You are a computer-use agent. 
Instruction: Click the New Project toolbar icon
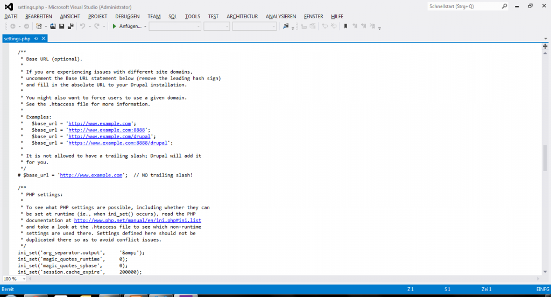tap(38, 26)
